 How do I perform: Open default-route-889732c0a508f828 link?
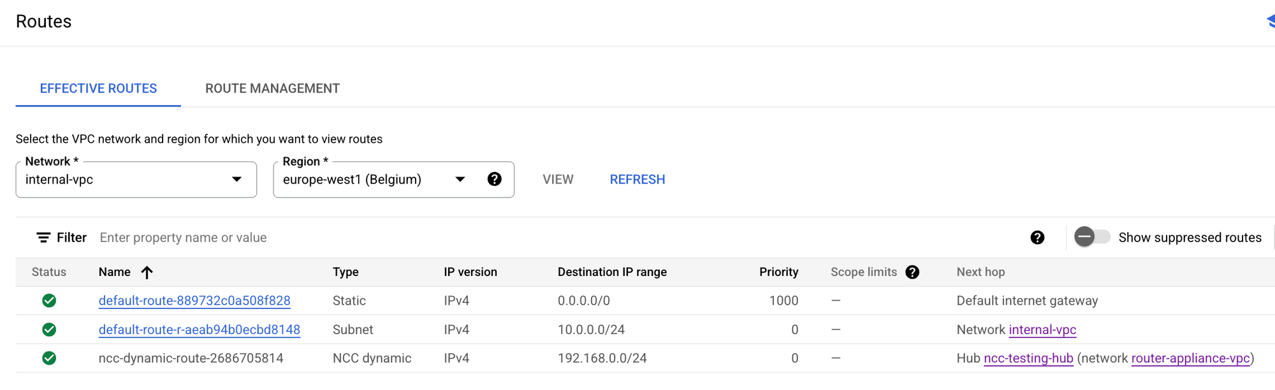[x=194, y=301]
